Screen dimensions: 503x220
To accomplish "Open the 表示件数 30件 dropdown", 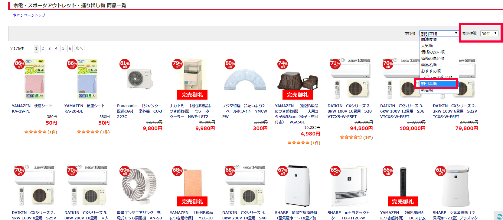I will tap(489, 33).
